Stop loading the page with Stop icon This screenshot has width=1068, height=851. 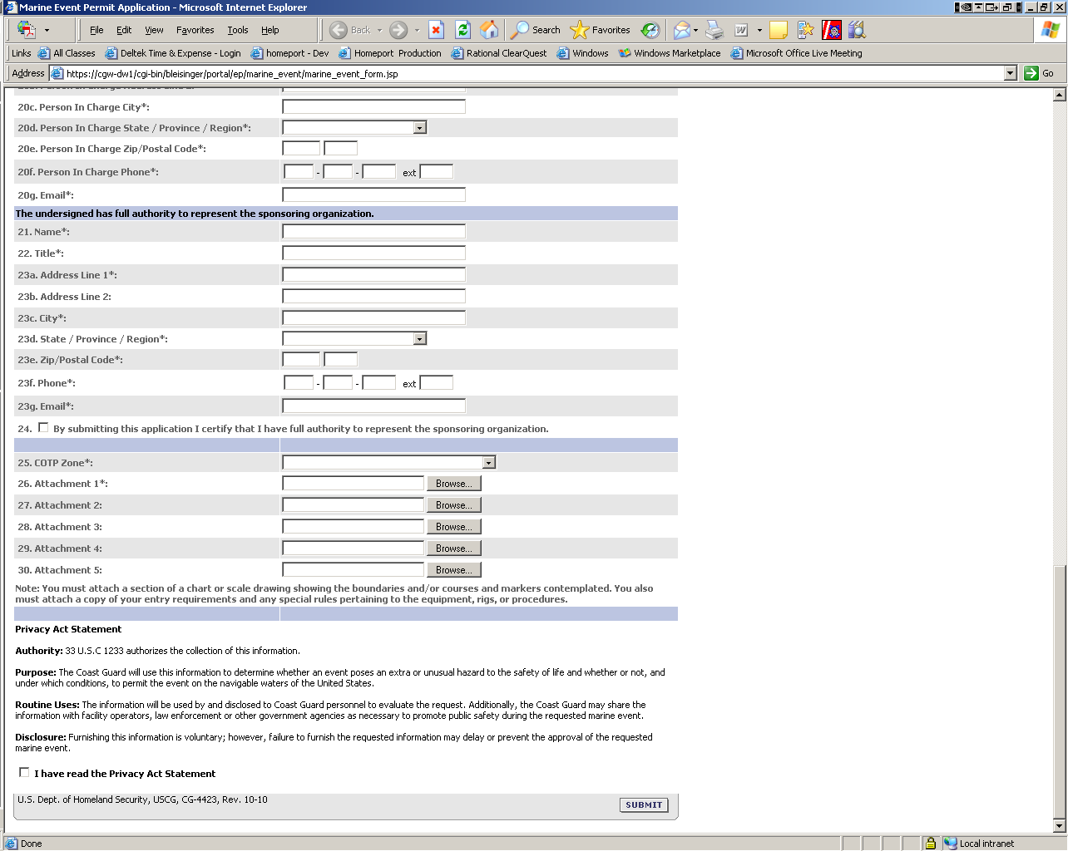coord(436,30)
